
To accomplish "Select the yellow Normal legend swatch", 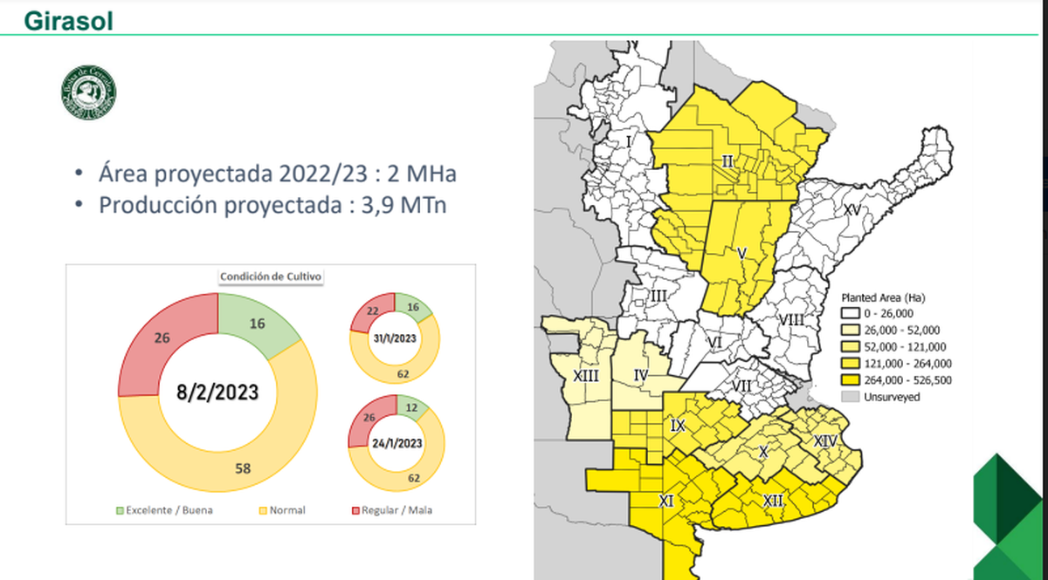I will click(x=262, y=510).
